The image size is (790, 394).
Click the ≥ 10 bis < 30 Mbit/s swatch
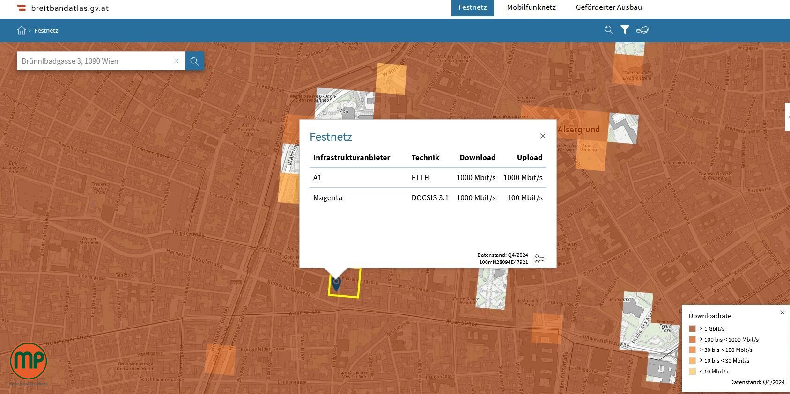click(x=692, y=360)
